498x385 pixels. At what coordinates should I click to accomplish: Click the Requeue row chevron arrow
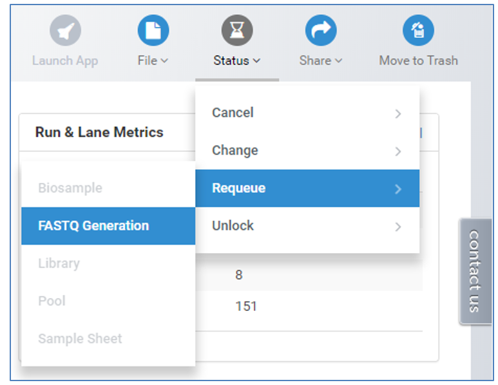point(398,189)
